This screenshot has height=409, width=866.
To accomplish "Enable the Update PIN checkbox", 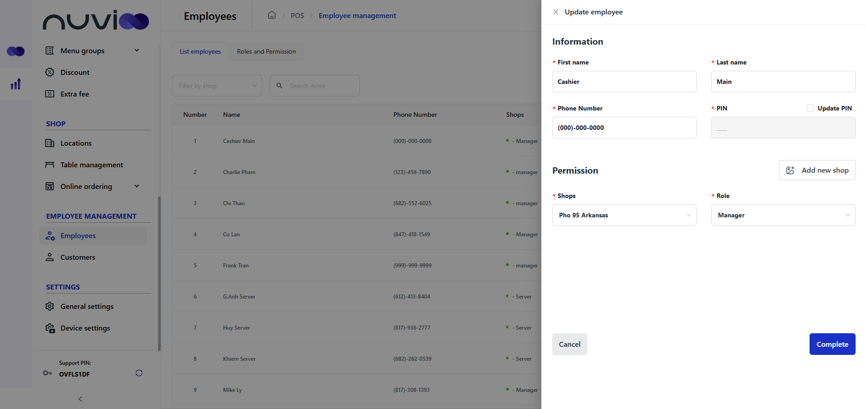I will point(810,108).
